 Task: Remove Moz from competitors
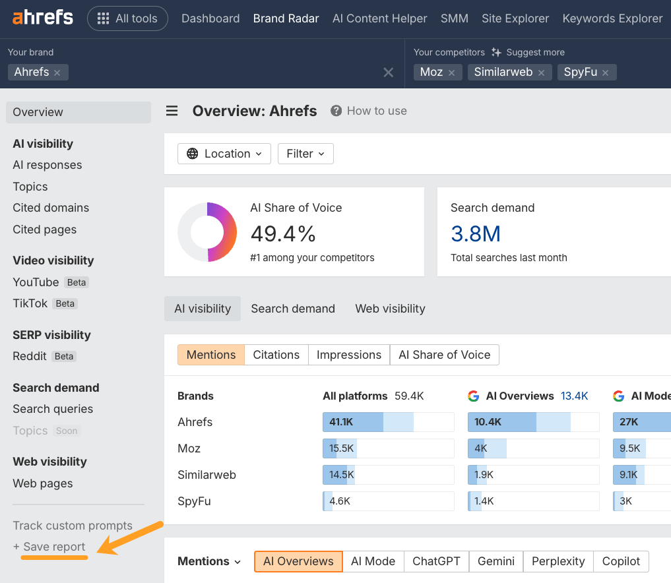click(x=451, y=73)
